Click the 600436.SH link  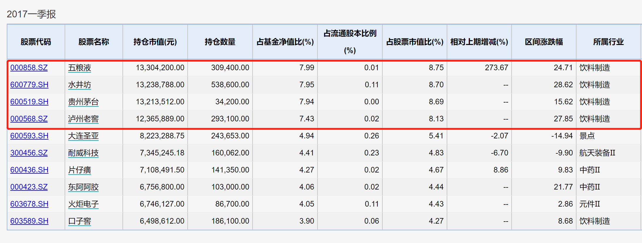(x=29, y=170)
